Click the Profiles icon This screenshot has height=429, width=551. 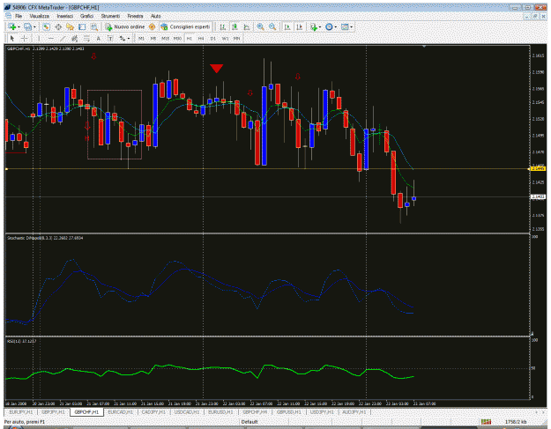tap(27, 26)
